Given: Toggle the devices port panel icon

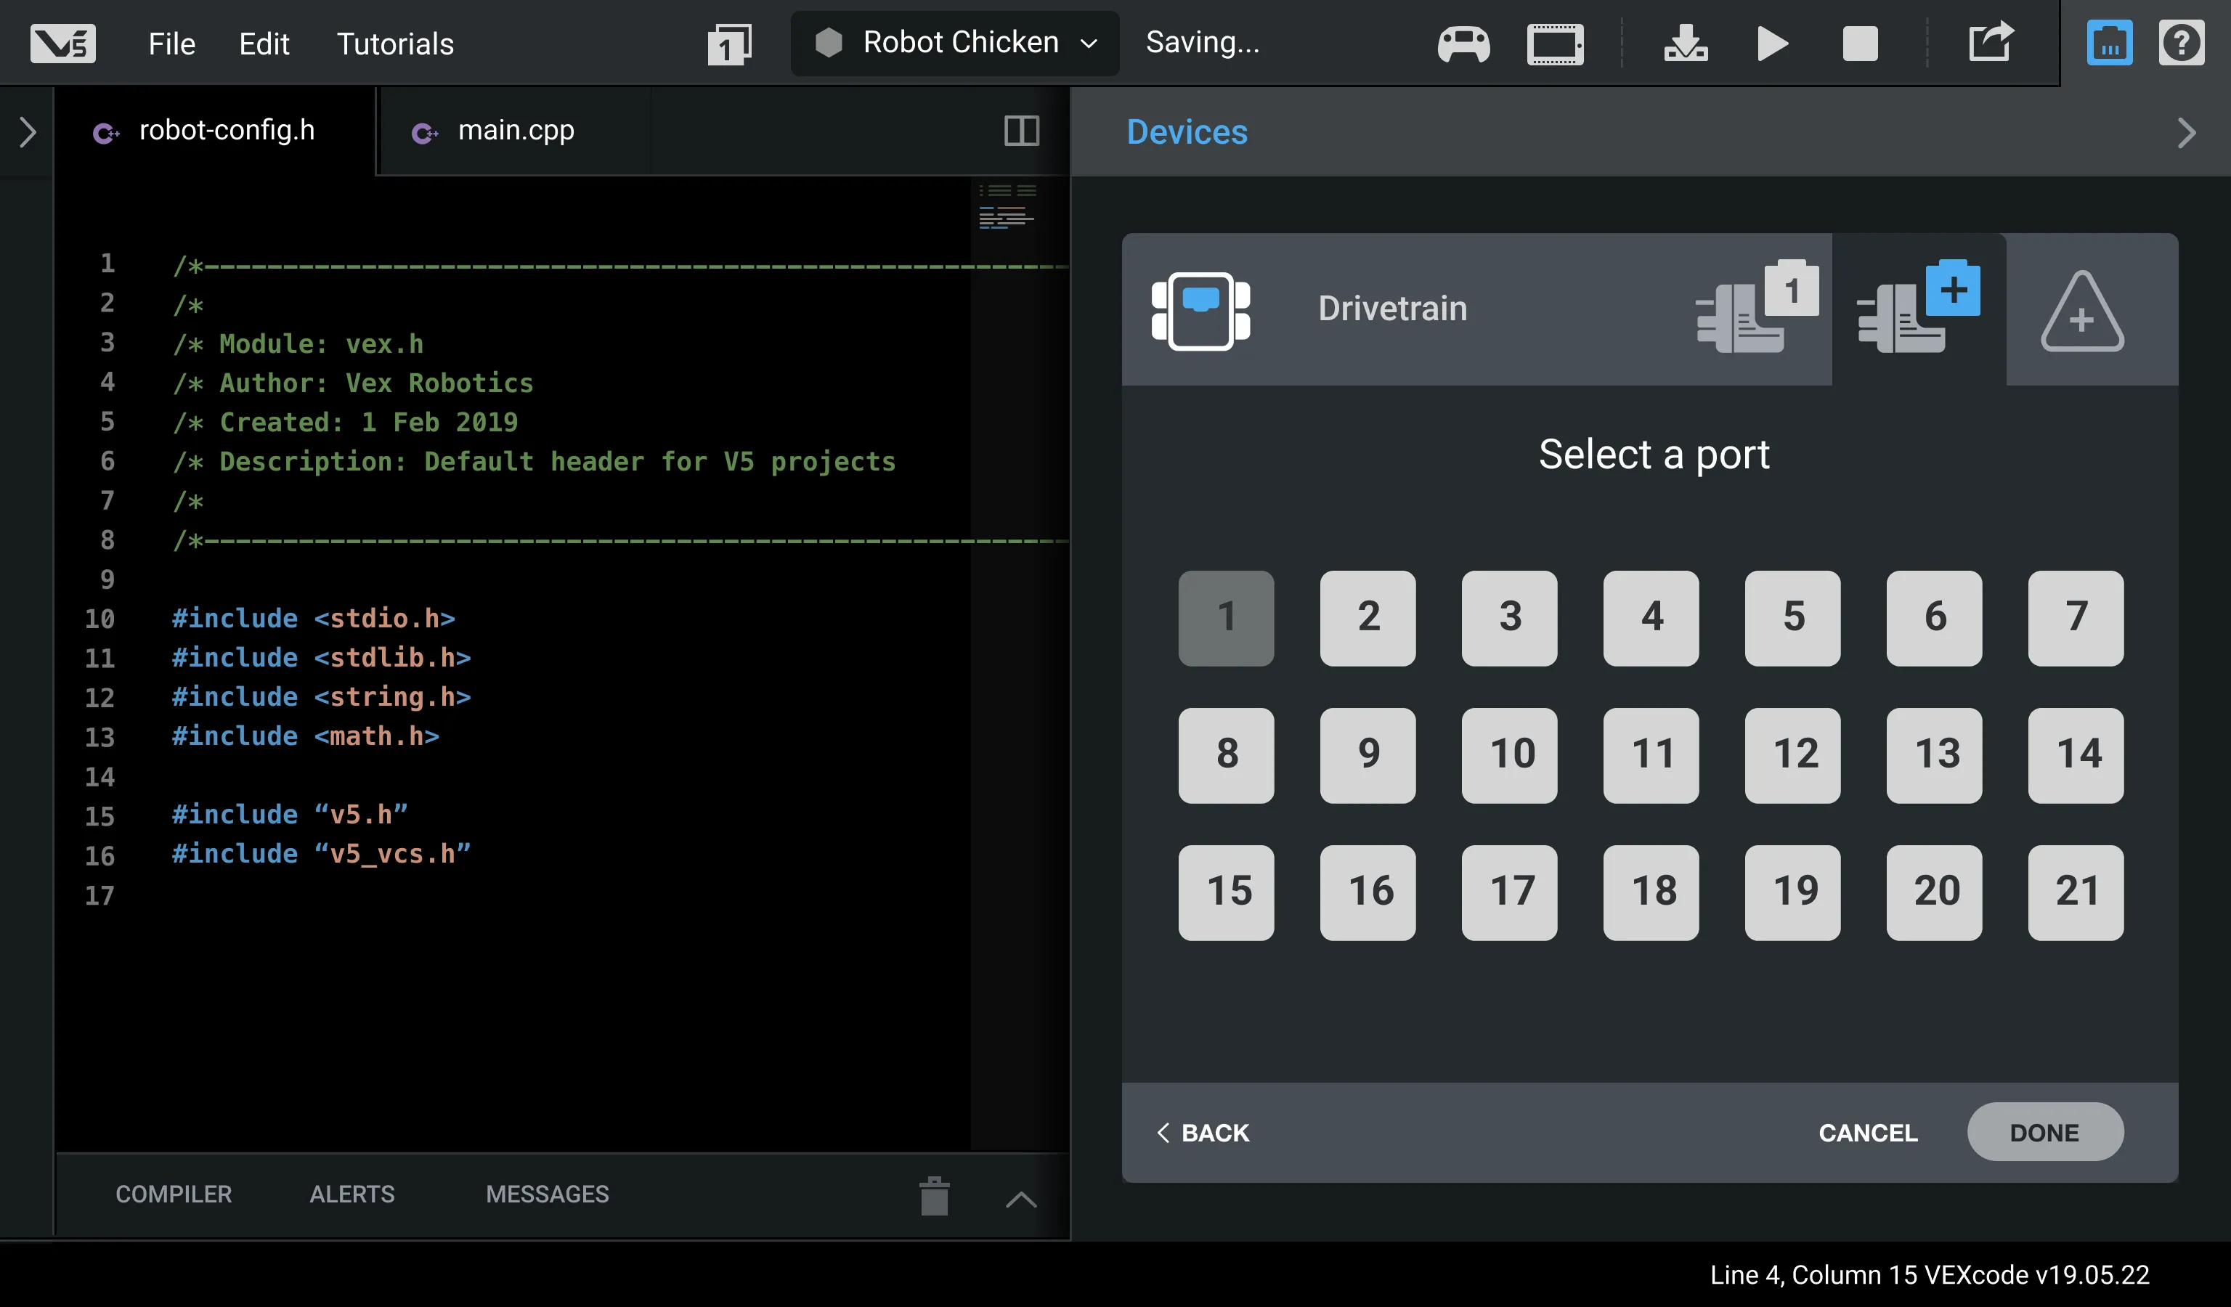Looking at the screenshot, I should (2109, 42).
